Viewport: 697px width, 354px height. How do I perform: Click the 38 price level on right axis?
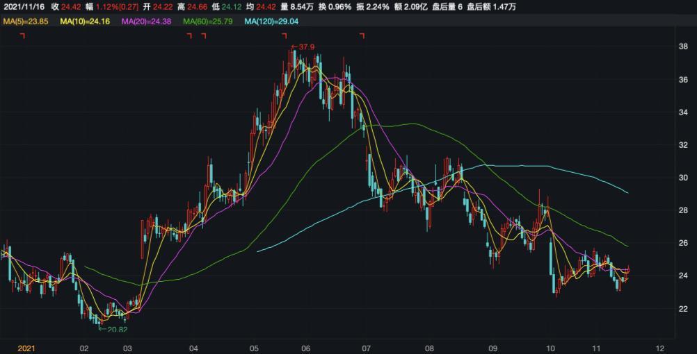click(x=683, y=47)
